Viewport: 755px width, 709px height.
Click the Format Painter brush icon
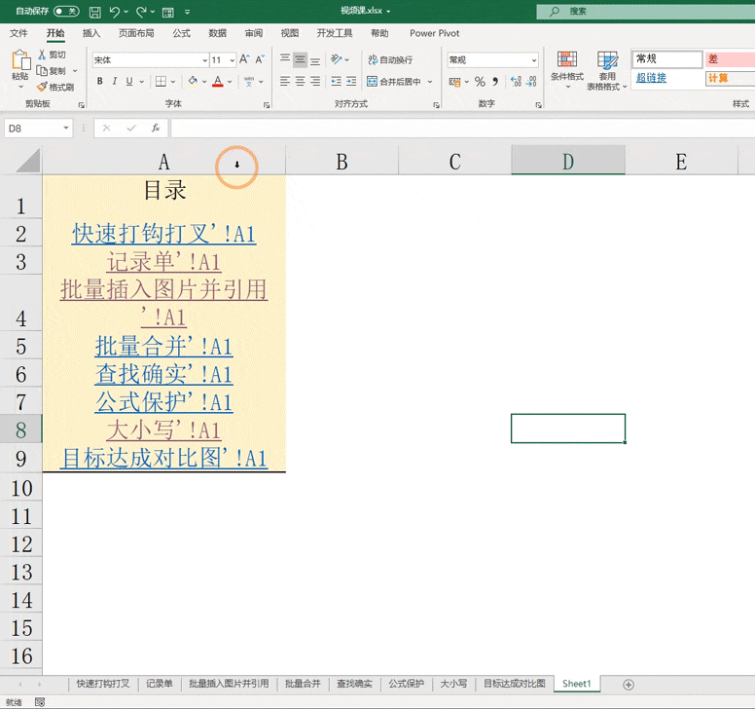(43, 87)
